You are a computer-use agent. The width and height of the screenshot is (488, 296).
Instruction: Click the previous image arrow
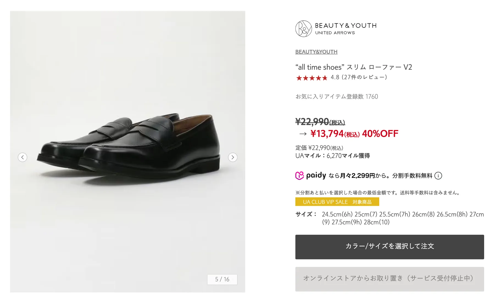pyautogui.click(x=23, y=157)
